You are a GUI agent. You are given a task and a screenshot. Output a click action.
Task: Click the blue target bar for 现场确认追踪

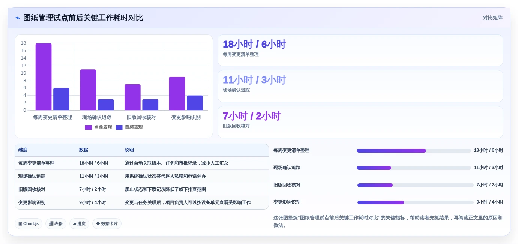106,105
